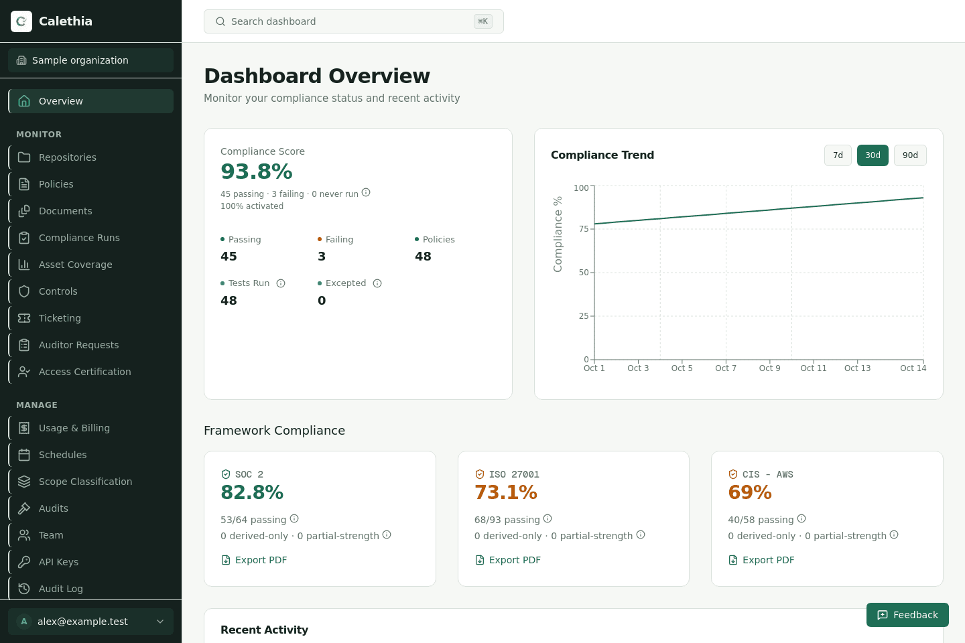This screenshot has width=965, height=643.
Task: Click info icon next to 68/93 passing
Action: 548,518
